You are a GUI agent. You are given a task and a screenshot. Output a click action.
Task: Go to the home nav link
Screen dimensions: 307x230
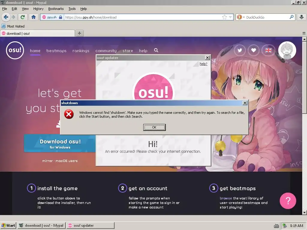coord(35,51)
